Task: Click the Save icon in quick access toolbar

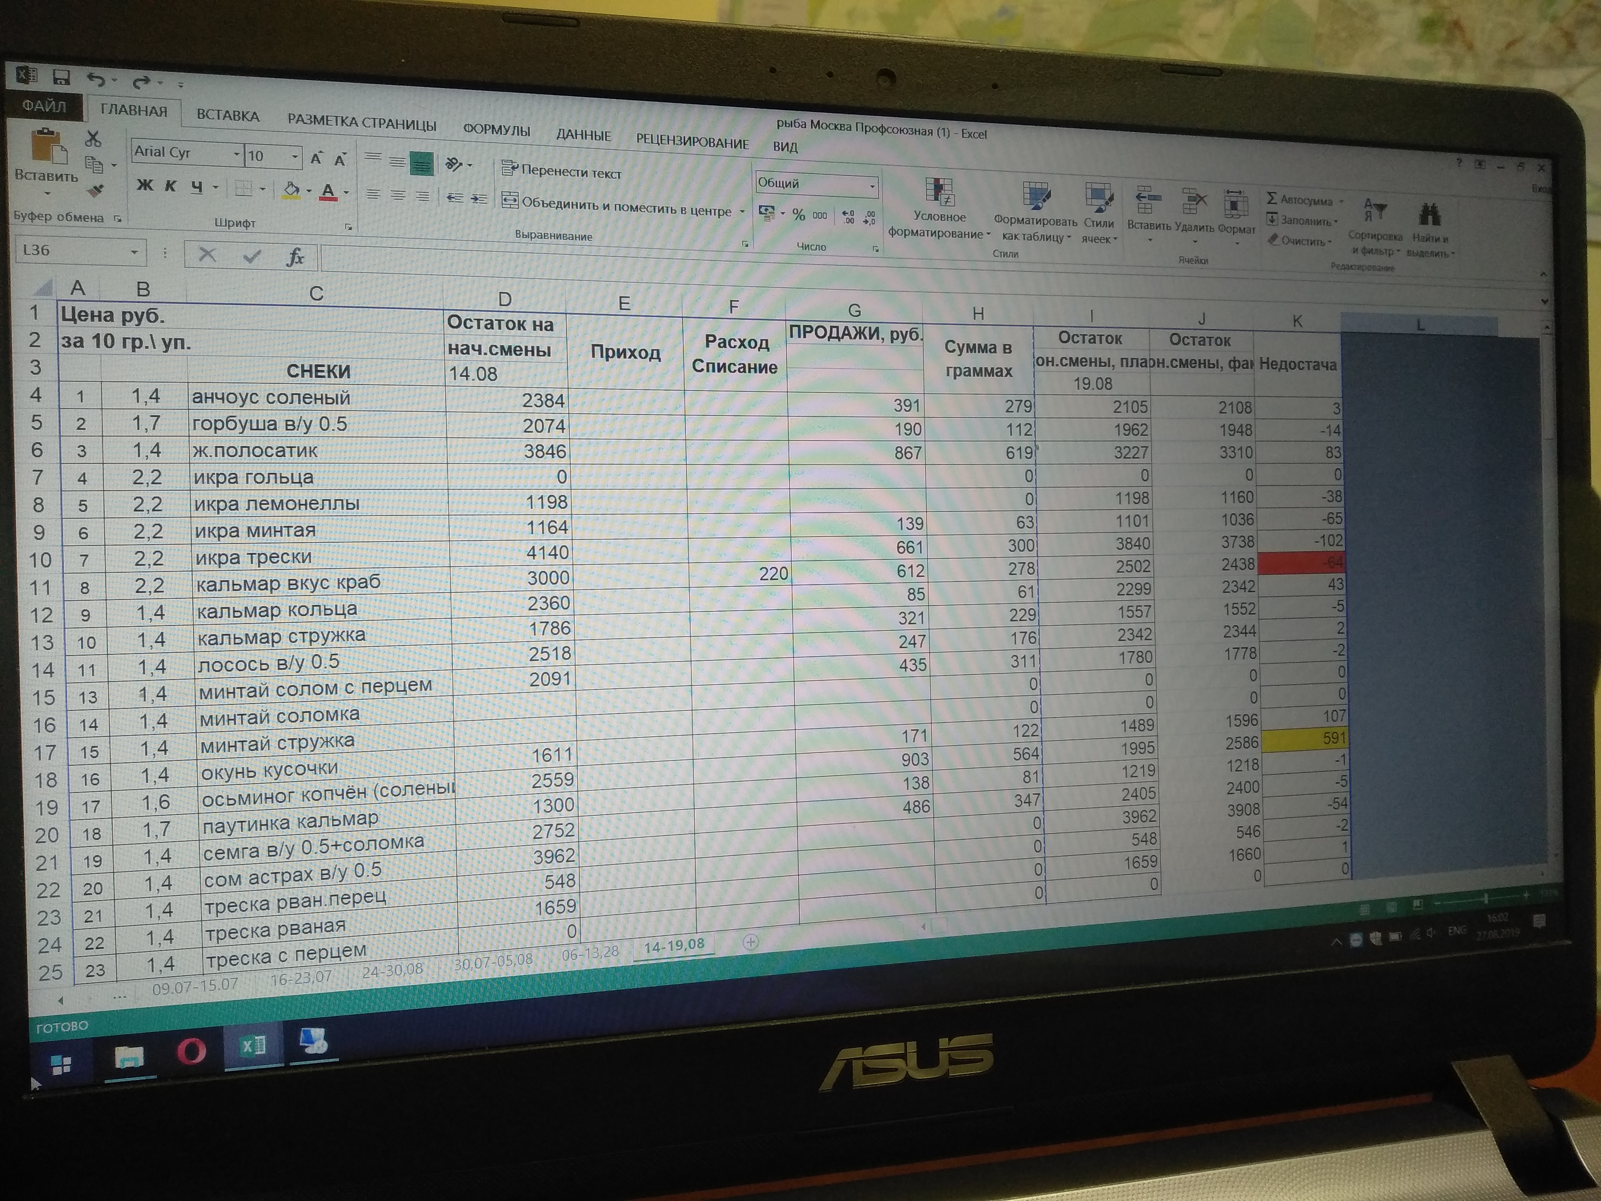Action: 62,77
